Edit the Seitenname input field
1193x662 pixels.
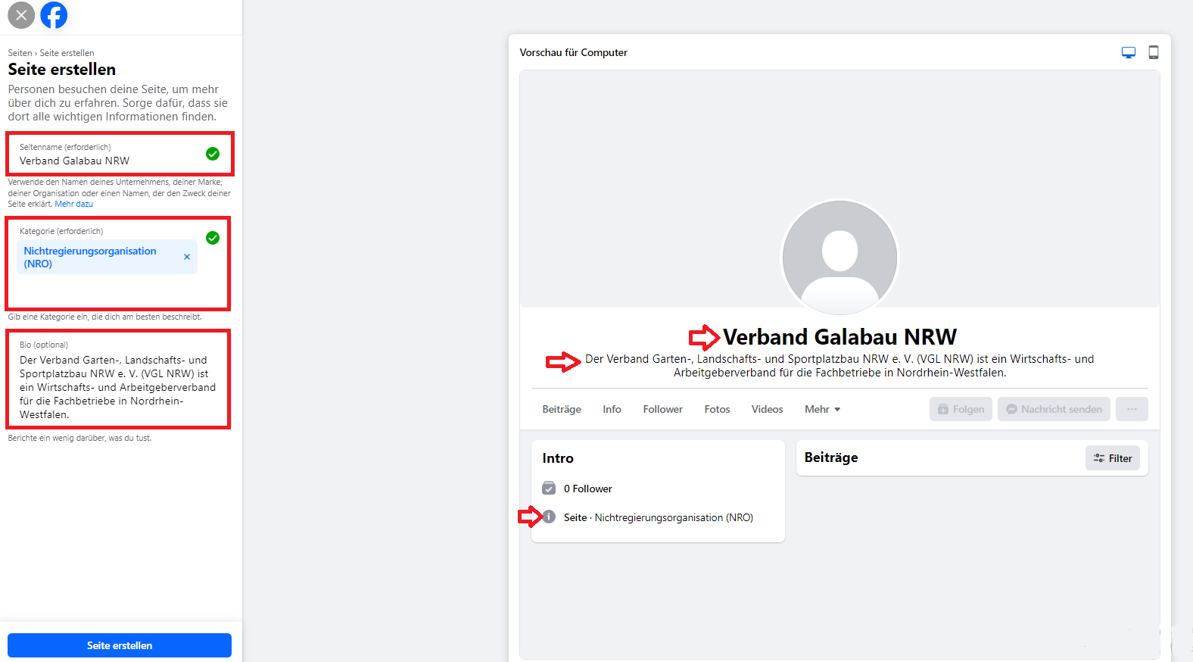[x=120, y=154]
